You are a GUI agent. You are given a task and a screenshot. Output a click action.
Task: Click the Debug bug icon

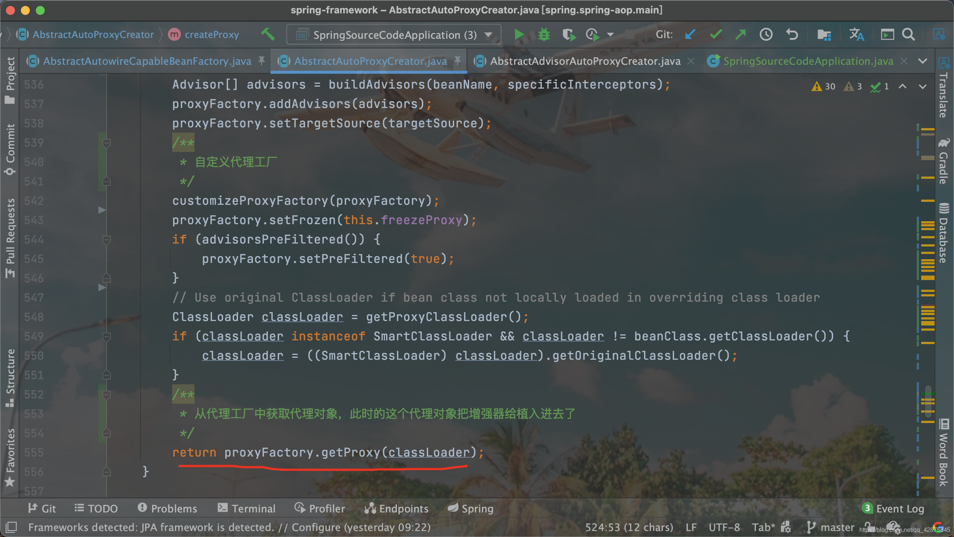tap(544, 35)
